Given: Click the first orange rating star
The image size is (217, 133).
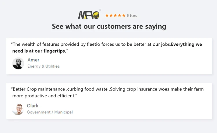Looking at the screenshot, I should click(107, 16).
